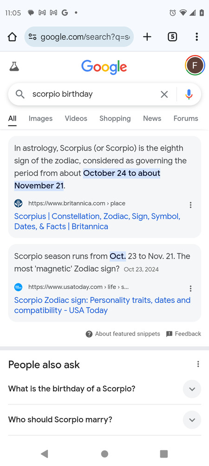Switch to the Images tab

(40, 118)
